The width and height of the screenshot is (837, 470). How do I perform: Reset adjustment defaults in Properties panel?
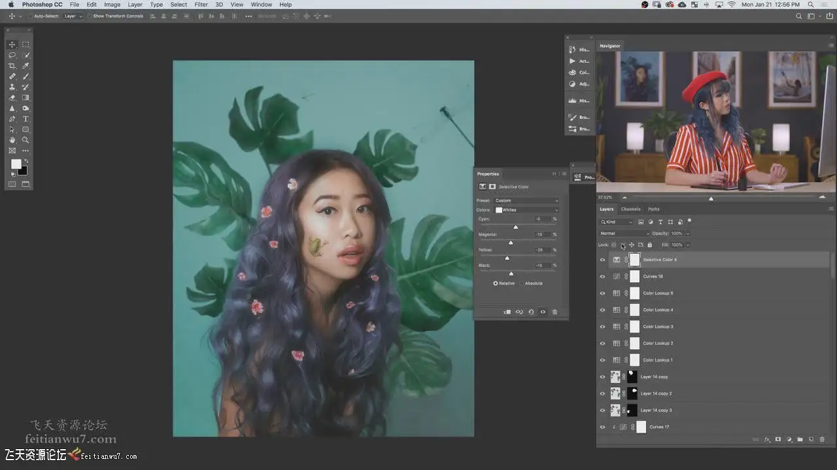[x=531, y=312]
